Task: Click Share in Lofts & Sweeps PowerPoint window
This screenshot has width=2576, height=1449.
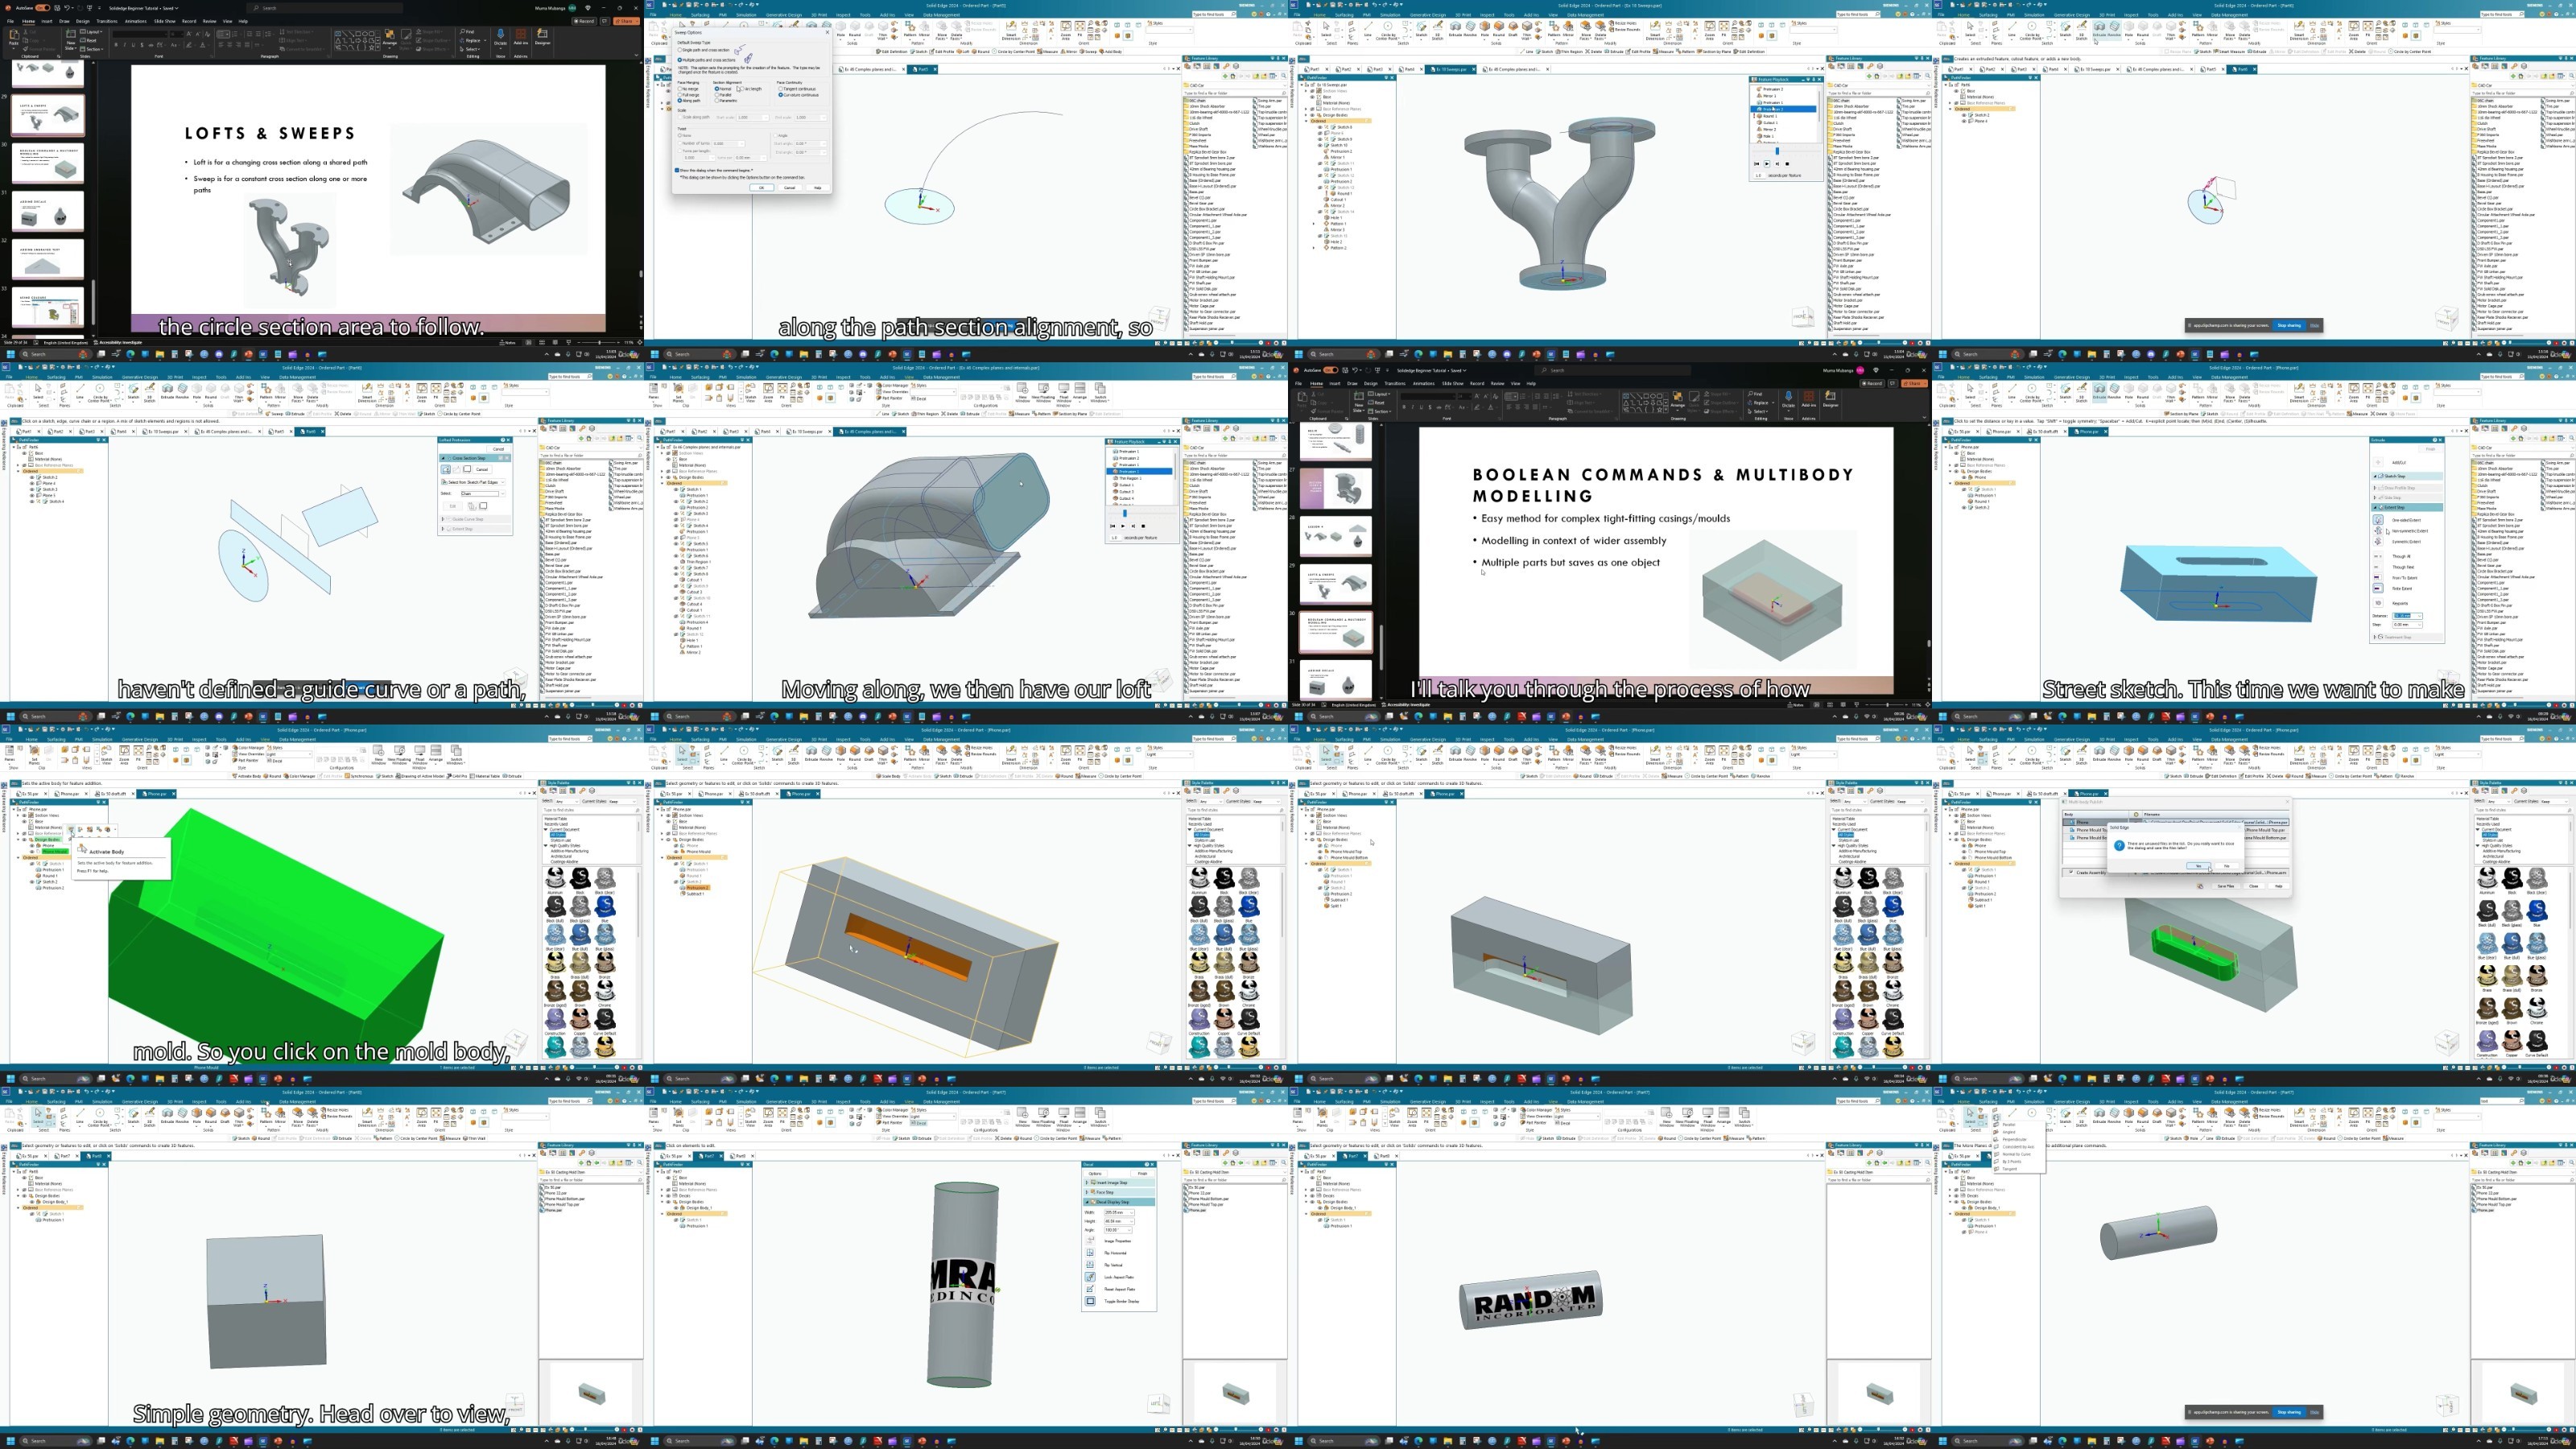Action: coord(627,21)
